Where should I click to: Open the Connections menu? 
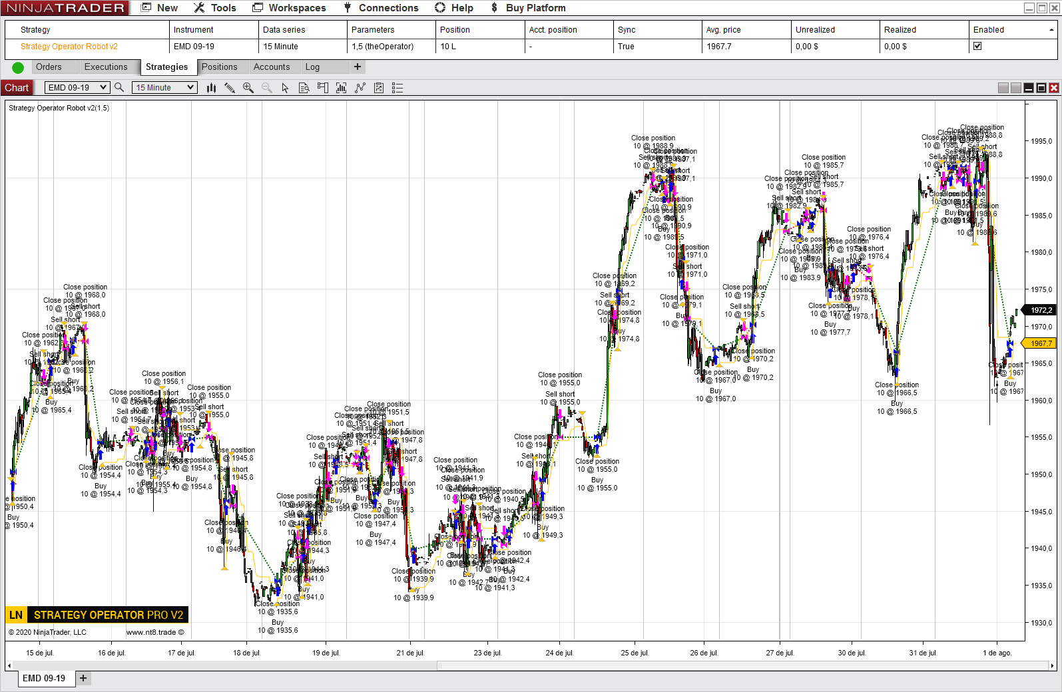coord(381,8)
